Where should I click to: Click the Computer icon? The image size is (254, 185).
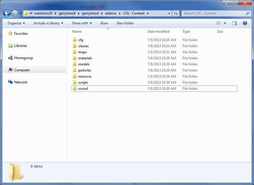pyautogui.click(x=10, y=70)
